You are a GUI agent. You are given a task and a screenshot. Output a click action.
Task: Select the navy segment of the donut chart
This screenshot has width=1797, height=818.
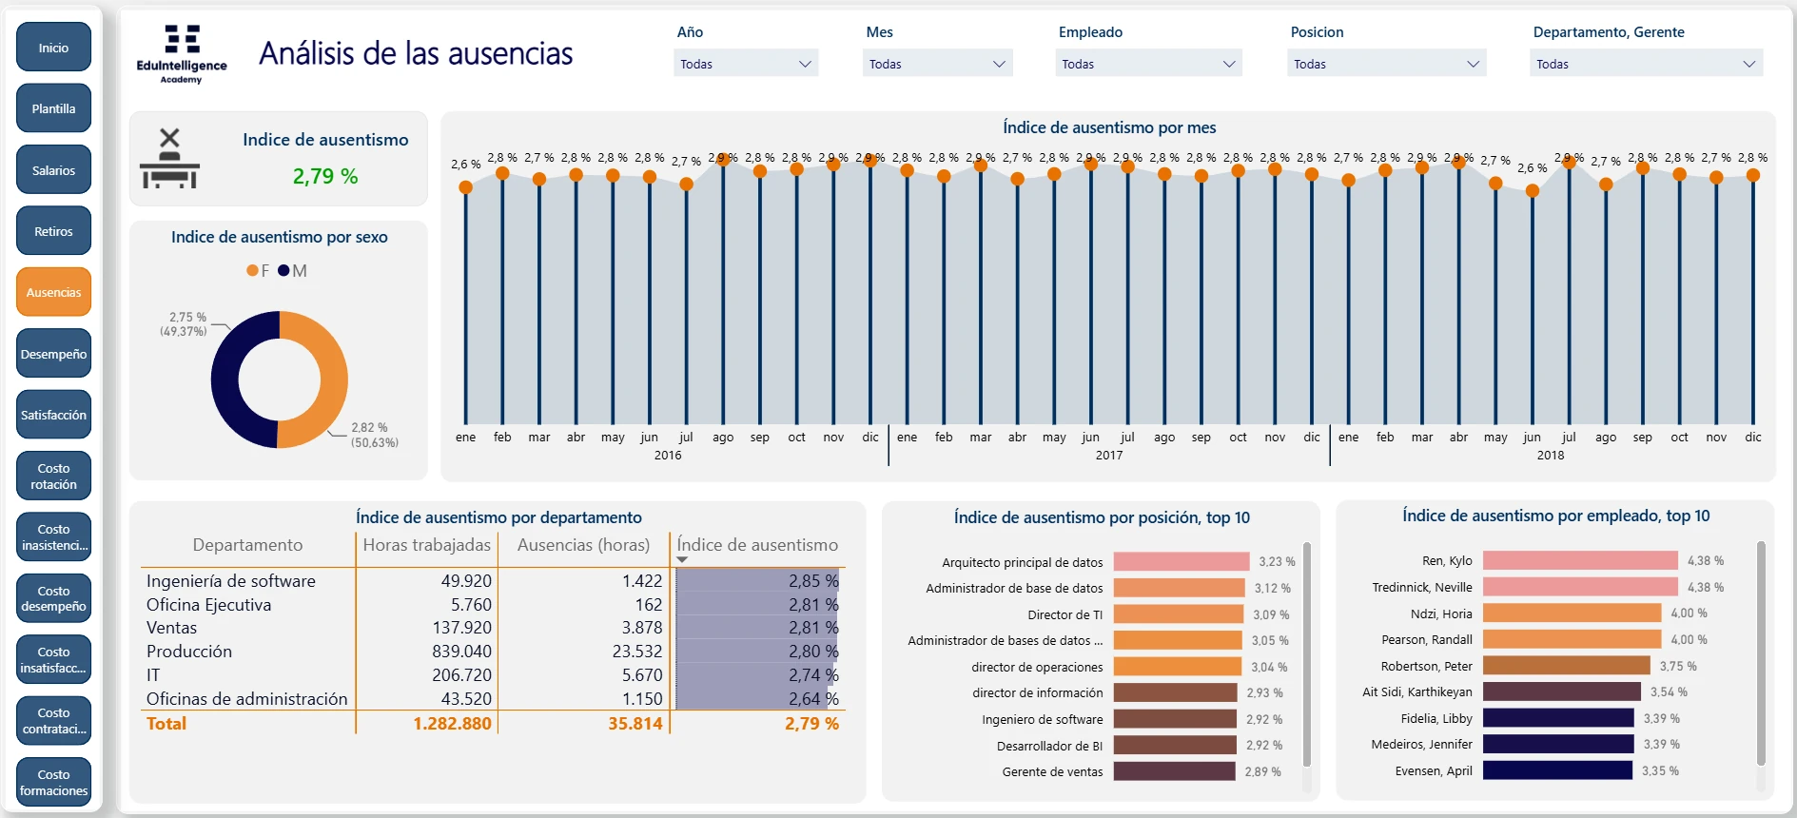click(226, 380)
